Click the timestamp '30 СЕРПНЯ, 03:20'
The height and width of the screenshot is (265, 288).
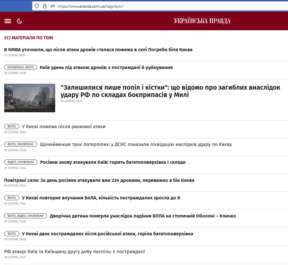point(15,150)
